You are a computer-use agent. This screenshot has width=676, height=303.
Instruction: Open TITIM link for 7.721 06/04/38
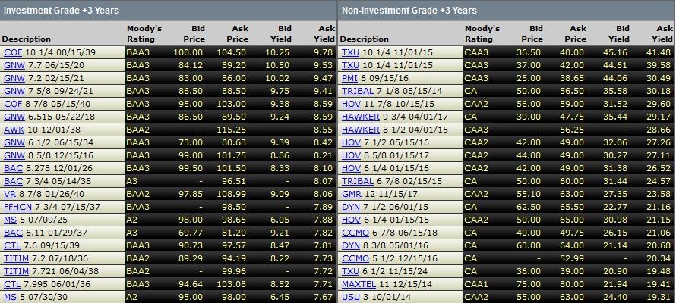tap(16, 272)
